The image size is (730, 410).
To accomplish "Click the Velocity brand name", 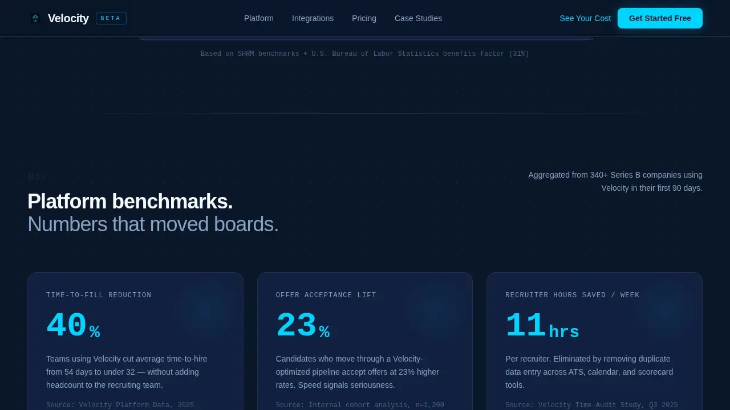I will coord(68,18).
